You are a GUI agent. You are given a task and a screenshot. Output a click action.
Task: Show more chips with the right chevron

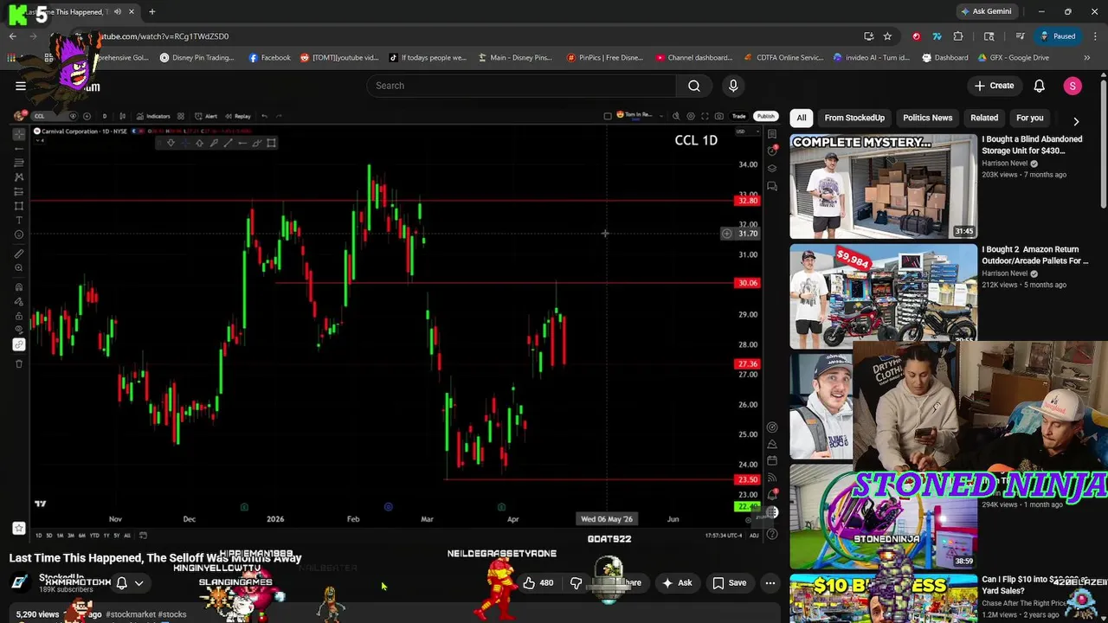coord(1076,121)
